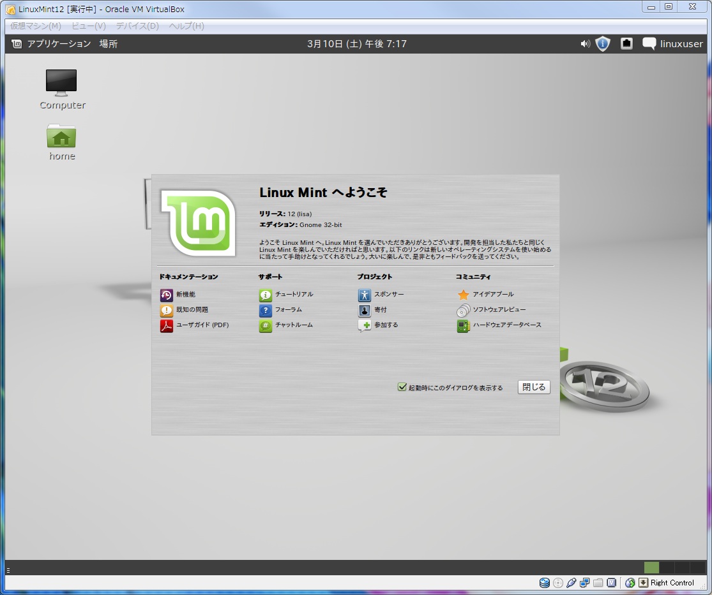The height and width of the screenshot is (595, 712).
Task: Click the Linux Mint logo in welcome dialog
Action: [x=199, y=223]
